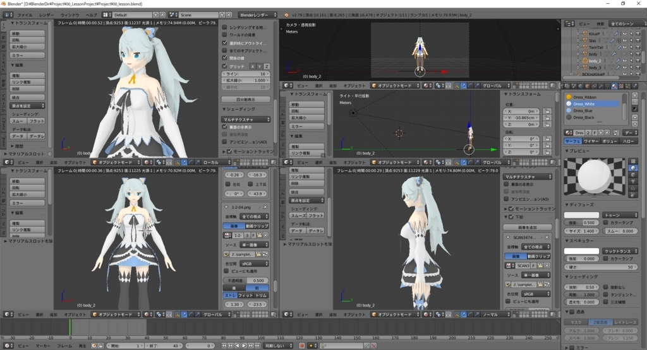The image size is (647, 350).
Task: Click viewport shading sphere icon in top-left viewport header
Action: tap(148, 162)
